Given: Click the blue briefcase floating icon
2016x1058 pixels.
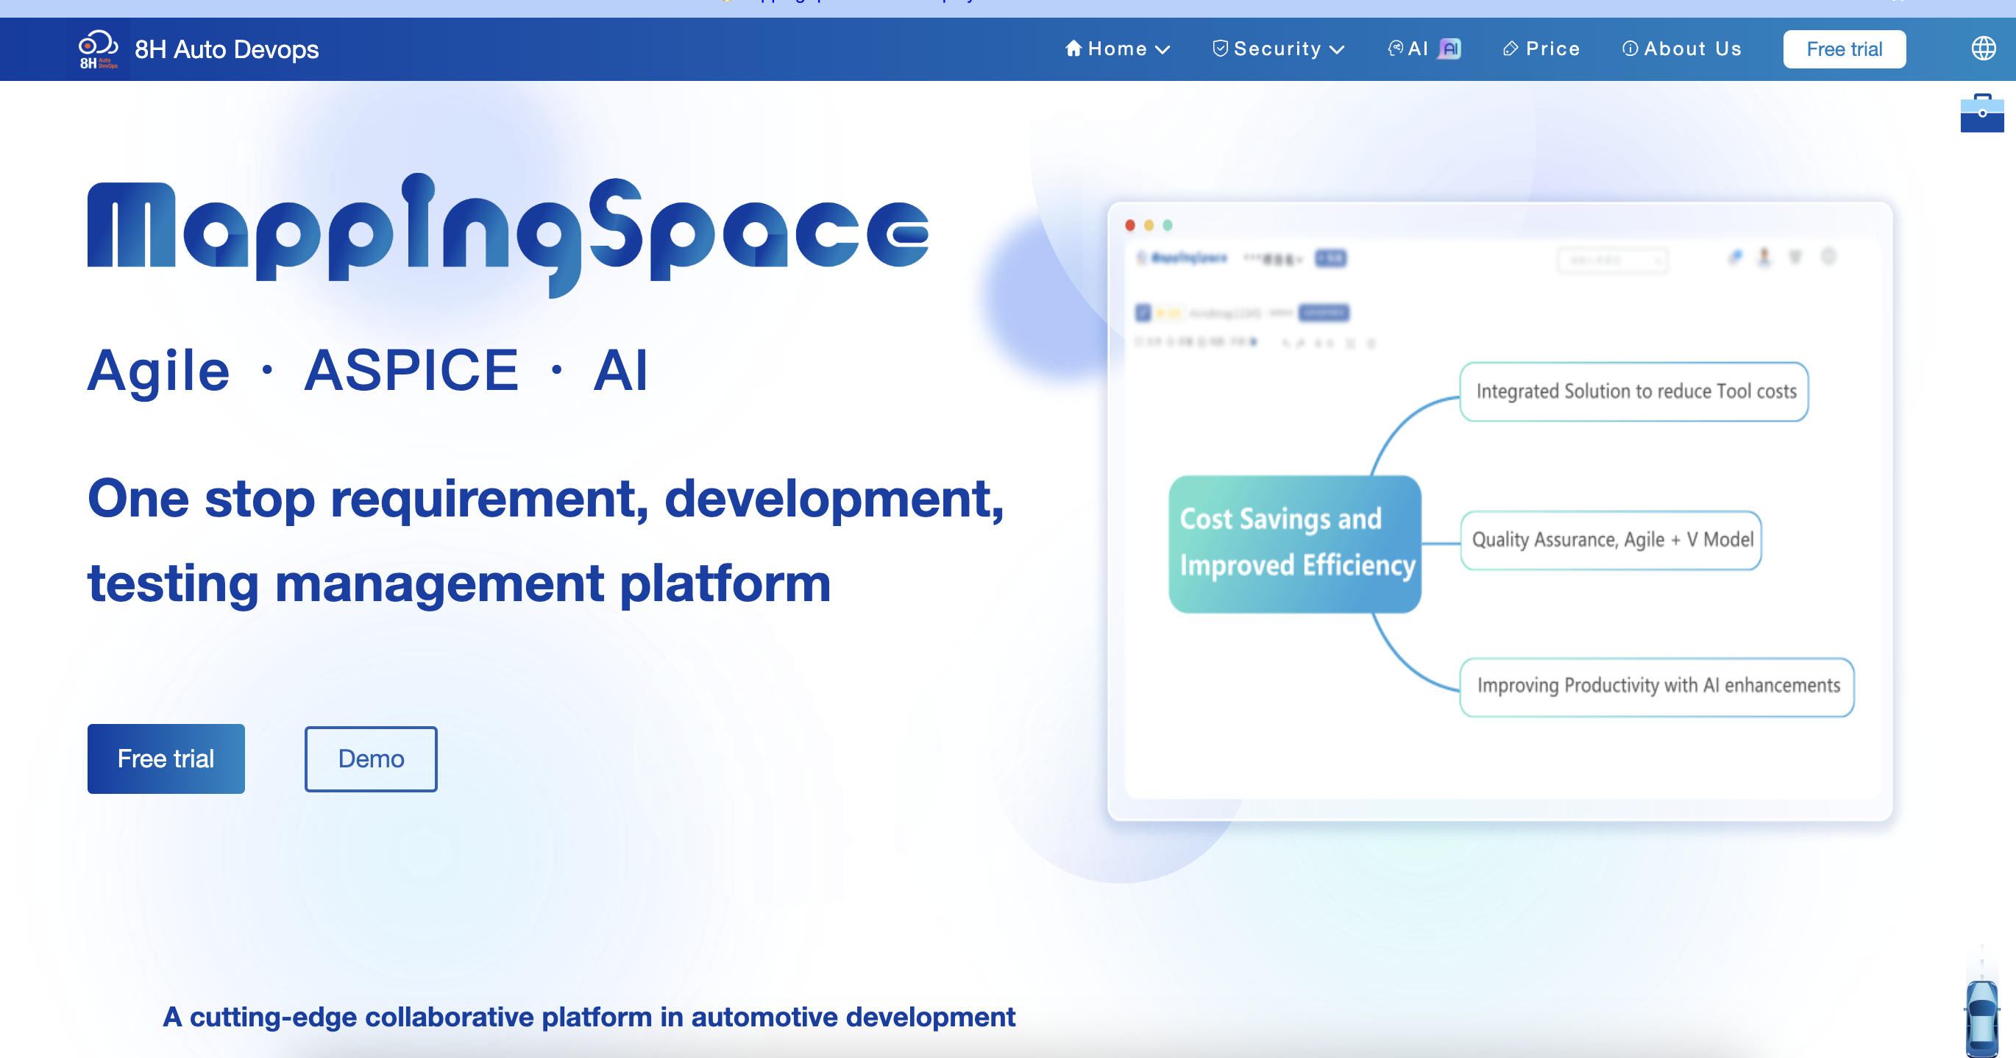Looking at the screenshot, I should point(1981,114).
